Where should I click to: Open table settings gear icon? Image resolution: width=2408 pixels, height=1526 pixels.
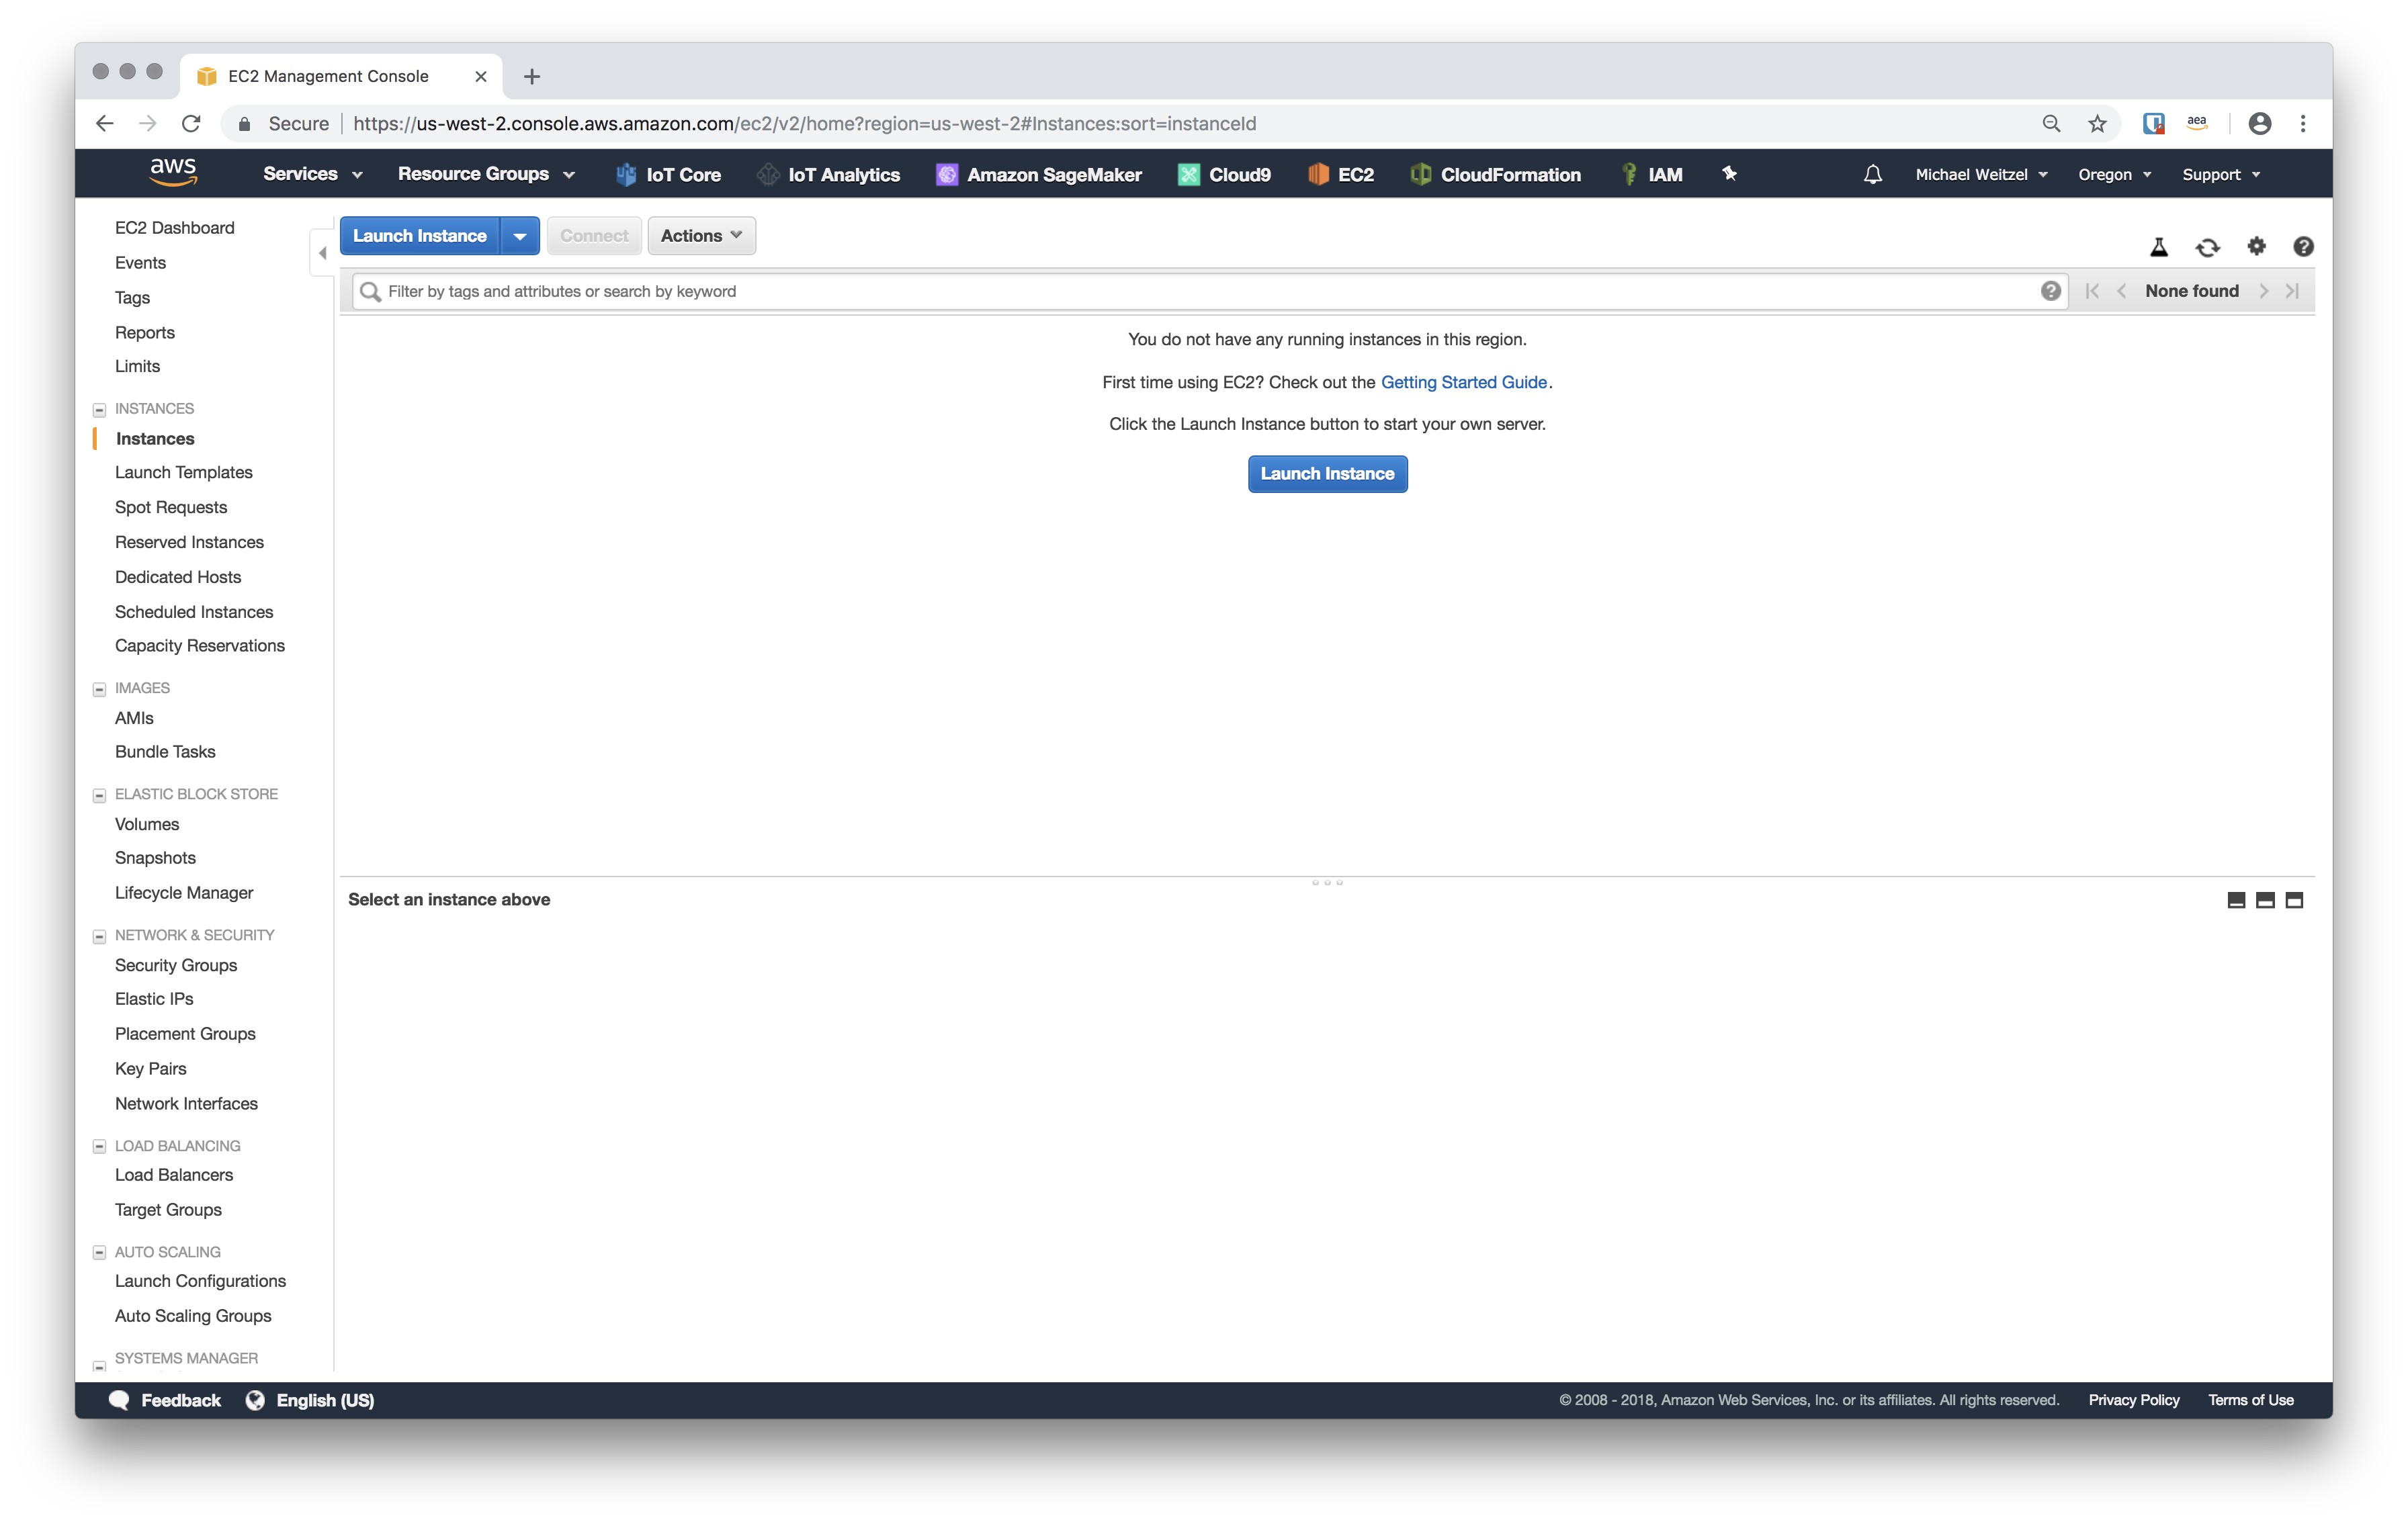click(x=2257, y=246)
